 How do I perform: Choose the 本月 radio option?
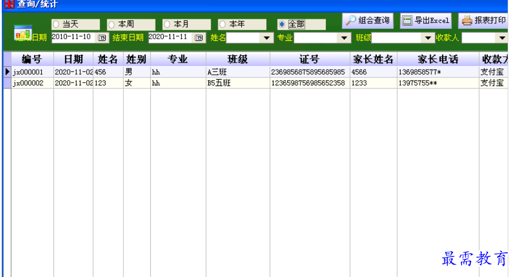coord(167,25)
